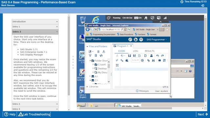The width and height of the screenshot is (210, 118).
Task: Redo the last edit in the code editor
Action: pos(162,56)
